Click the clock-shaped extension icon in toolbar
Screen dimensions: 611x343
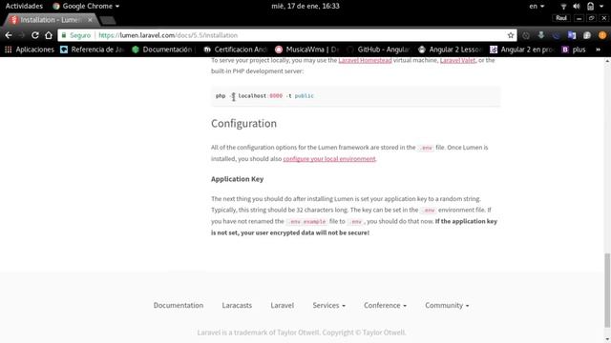526,35
